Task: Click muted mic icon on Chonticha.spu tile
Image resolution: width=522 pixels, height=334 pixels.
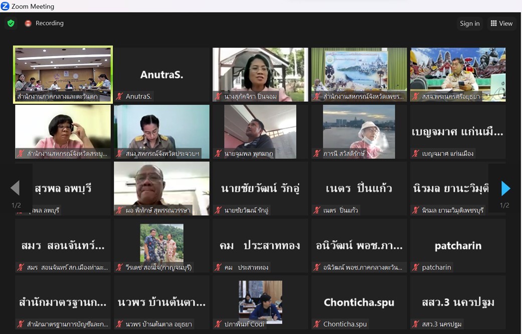Action: (x=317, y=324)
